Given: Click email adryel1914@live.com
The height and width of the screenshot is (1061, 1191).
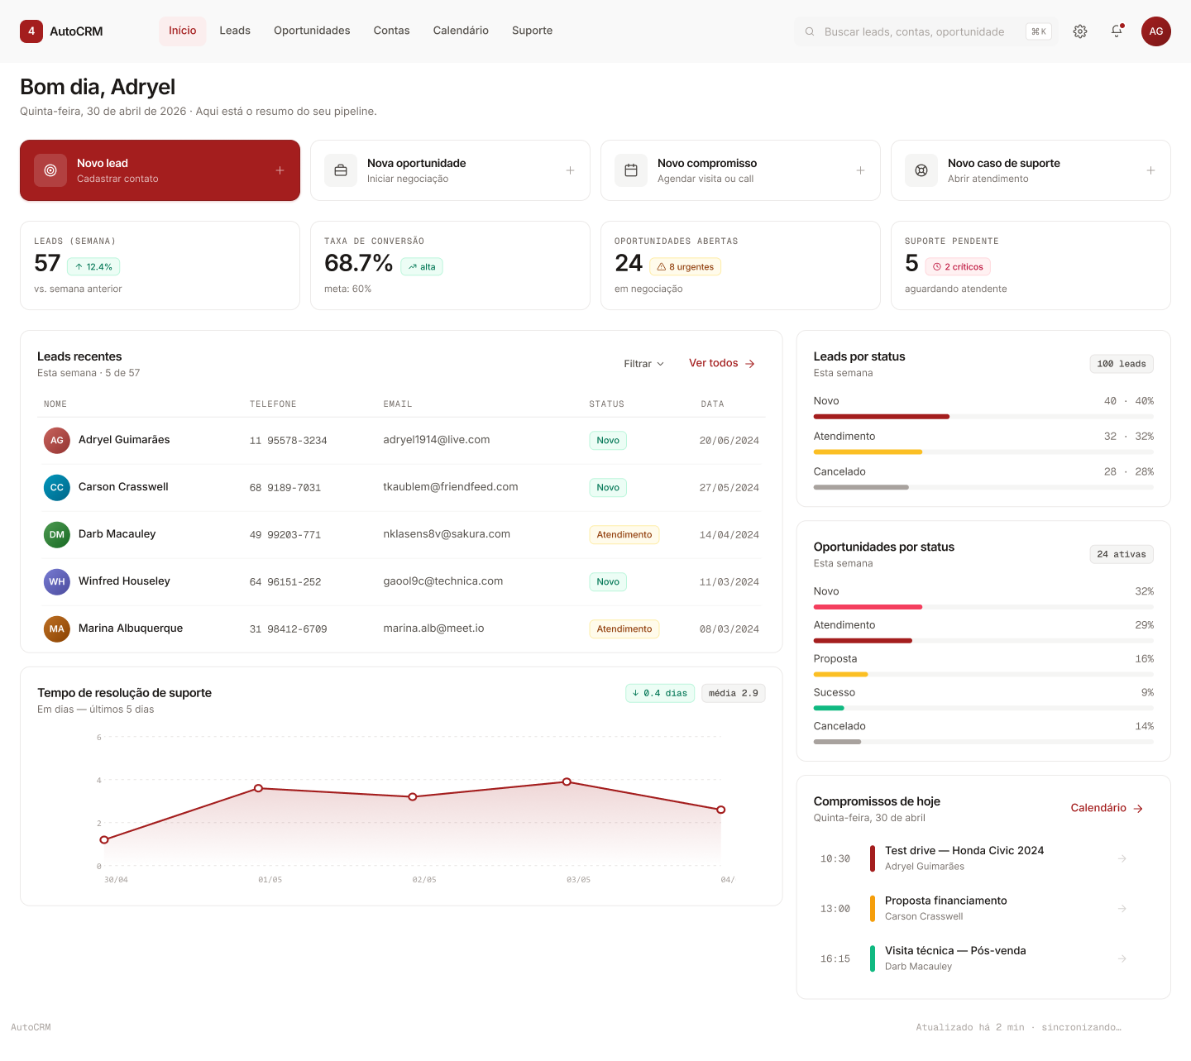Looking at the screenshot, I should tap(437, 440).
